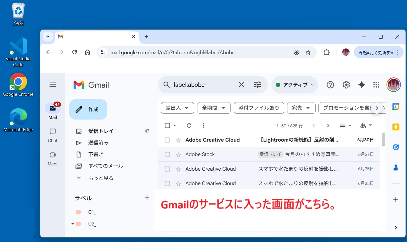Open the アクティブ status dropdown
The image size is (407, 242).
[x=295, y=85]
